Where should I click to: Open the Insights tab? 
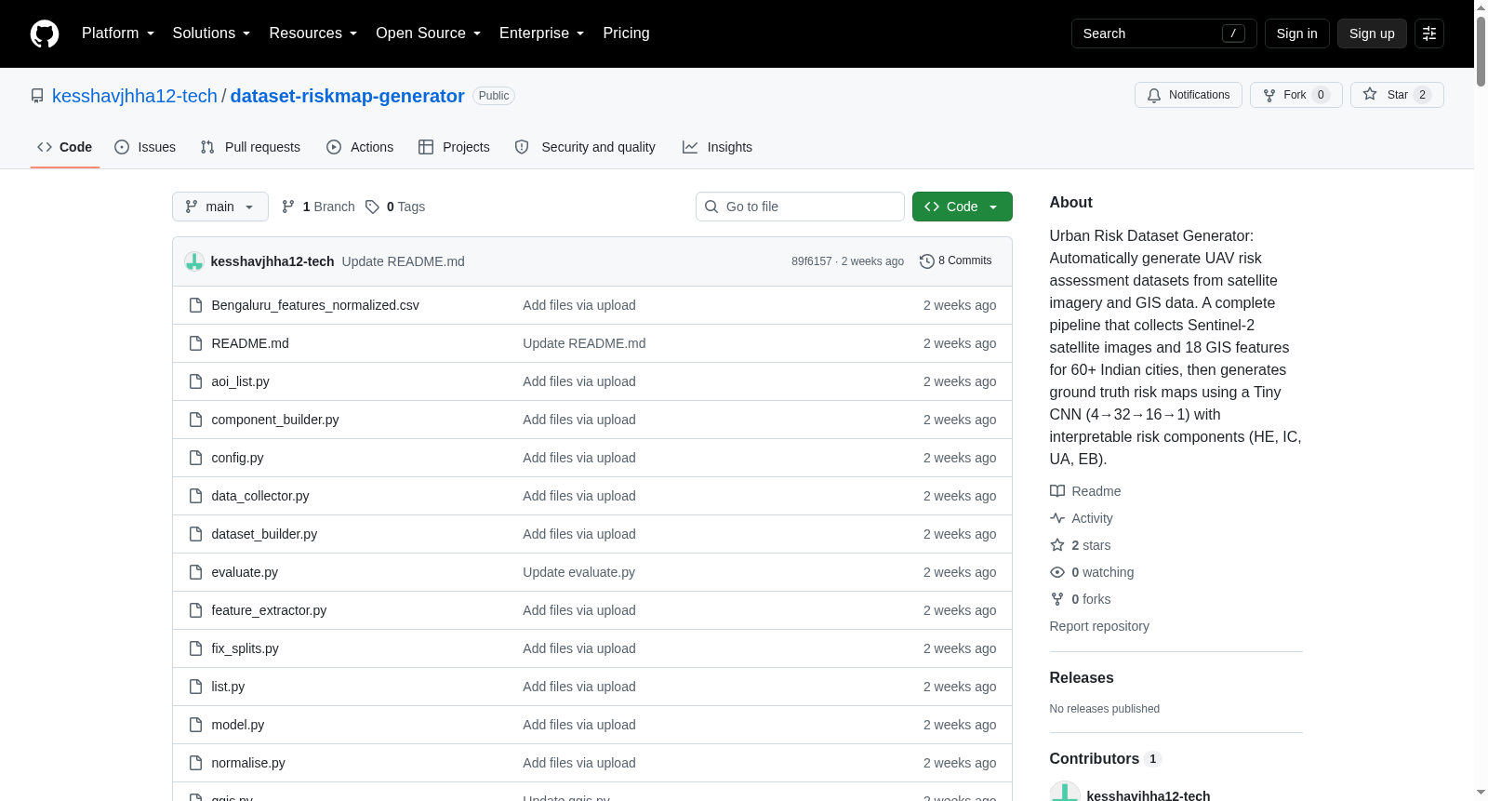717,147
